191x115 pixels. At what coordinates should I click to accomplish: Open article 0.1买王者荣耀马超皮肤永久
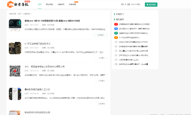[37, 44]
